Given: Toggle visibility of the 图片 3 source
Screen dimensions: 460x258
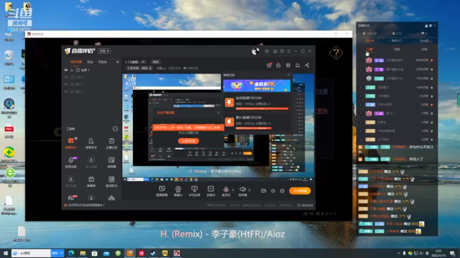Looking at the screenshot, I should point(66,84).
